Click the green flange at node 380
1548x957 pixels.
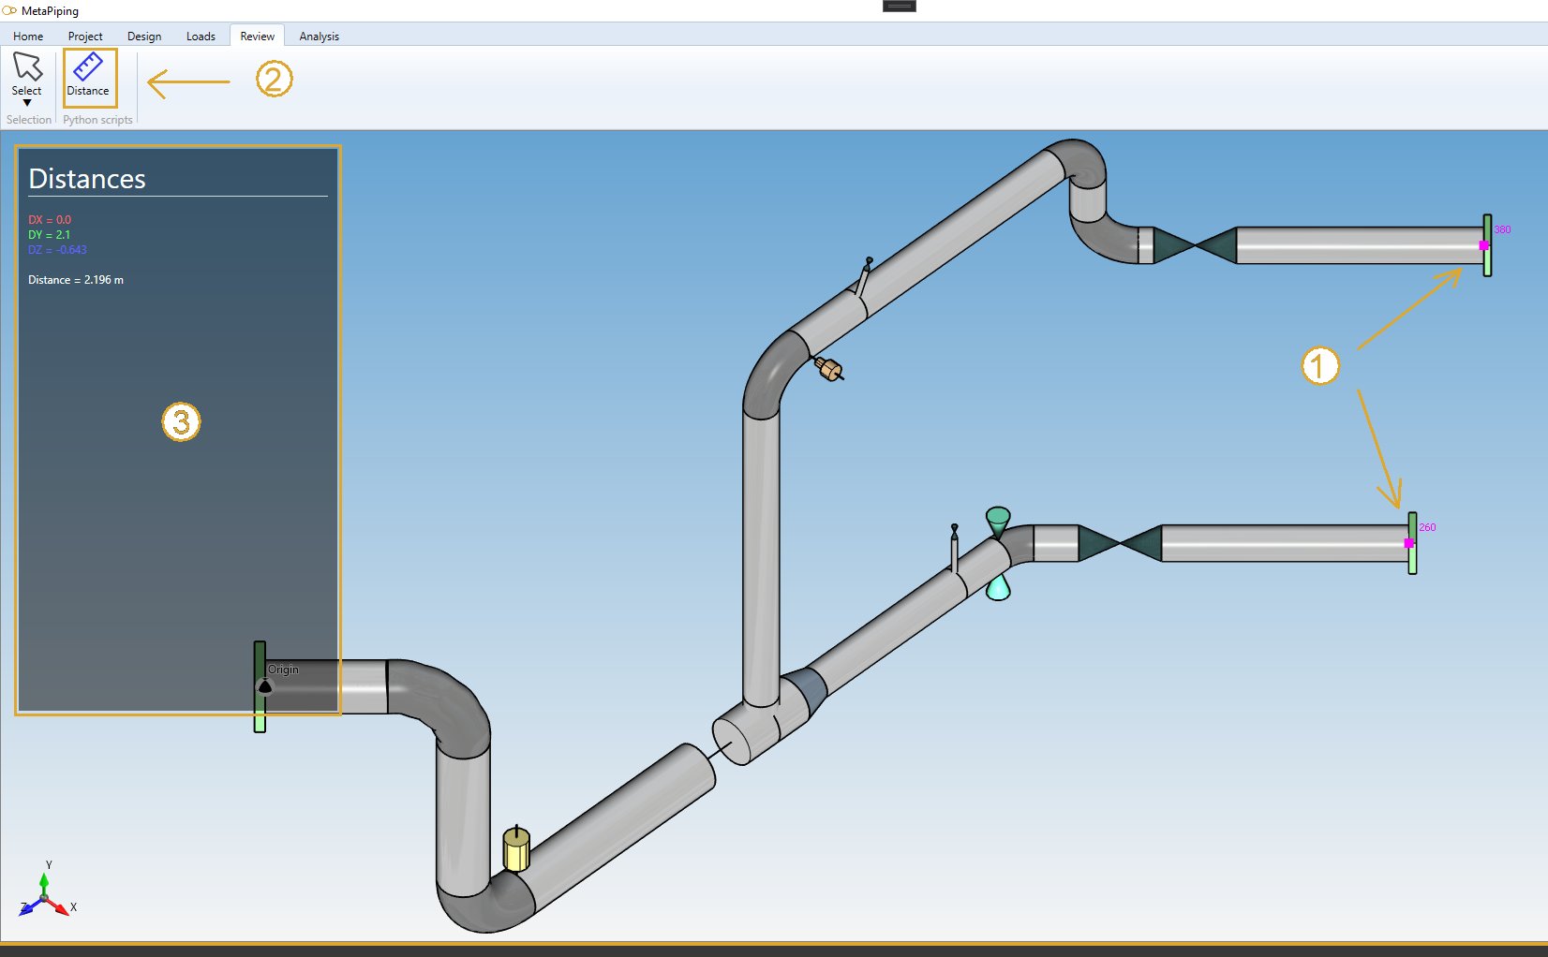point(1487,245)
